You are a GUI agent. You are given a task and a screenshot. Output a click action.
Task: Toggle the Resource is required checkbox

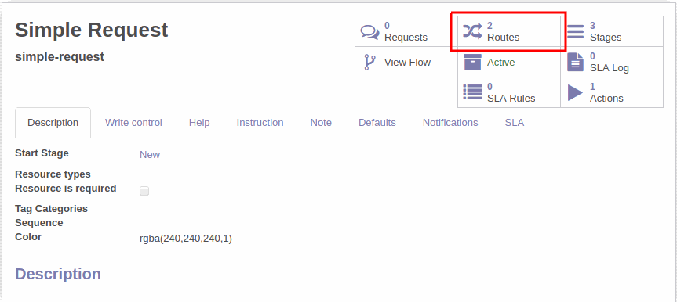[x=144, y=191]
